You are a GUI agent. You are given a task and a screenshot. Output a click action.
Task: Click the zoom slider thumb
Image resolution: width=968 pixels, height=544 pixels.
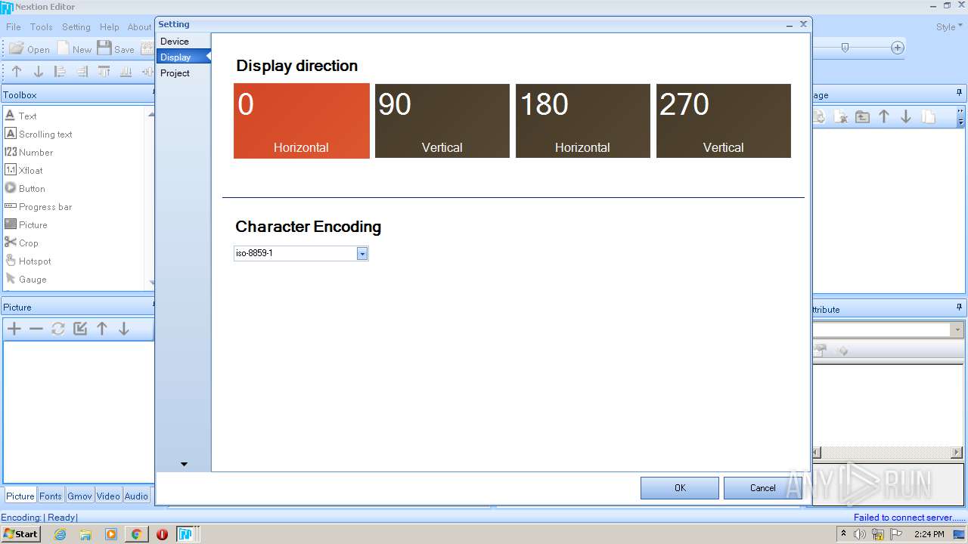(x=845, y=48)
